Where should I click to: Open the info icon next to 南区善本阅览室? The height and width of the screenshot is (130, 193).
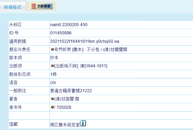(83, 123)
